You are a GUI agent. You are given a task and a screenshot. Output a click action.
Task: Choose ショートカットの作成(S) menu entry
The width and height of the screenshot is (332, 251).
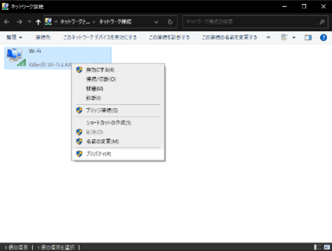tap(118, 123)
